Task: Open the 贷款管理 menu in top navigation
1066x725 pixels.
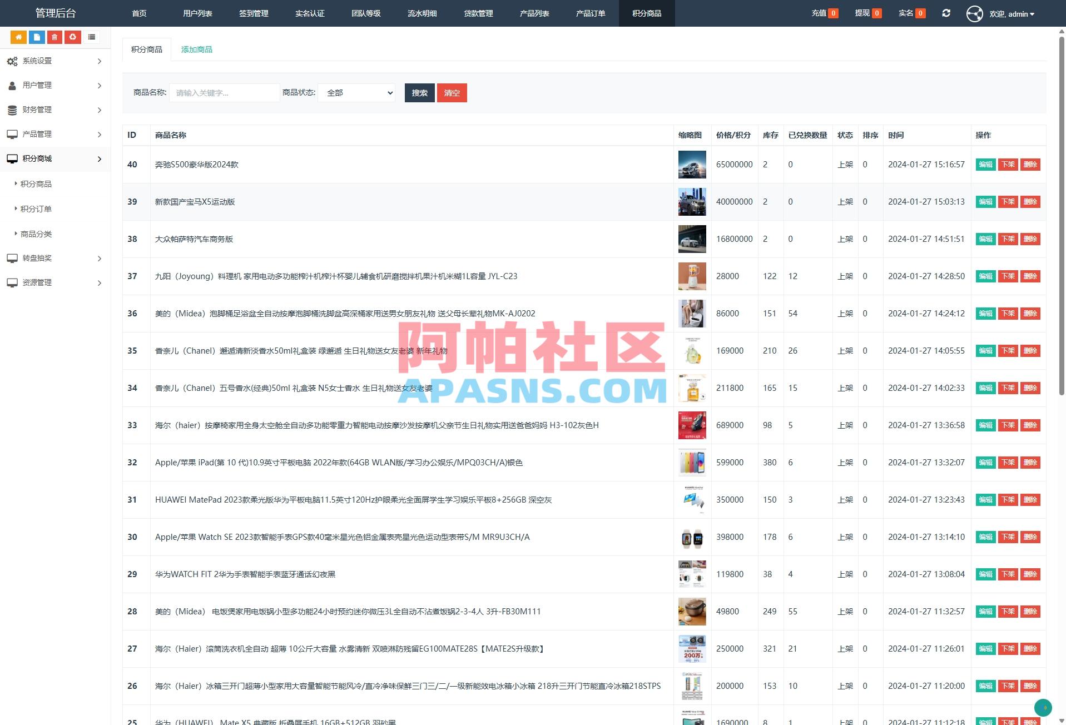Action: (x=478, y=13)
